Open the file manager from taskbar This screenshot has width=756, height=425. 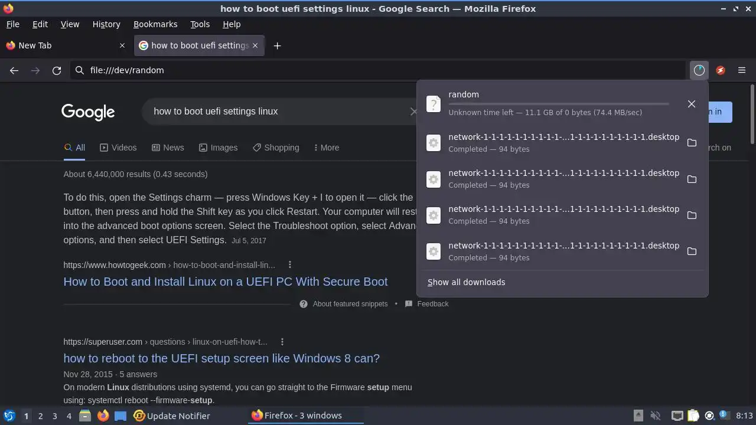85,416
